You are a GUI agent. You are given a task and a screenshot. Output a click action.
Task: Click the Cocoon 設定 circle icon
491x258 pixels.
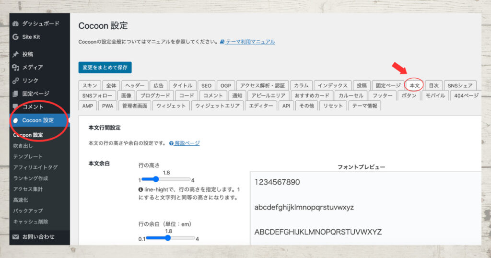(x=15, y=120)
